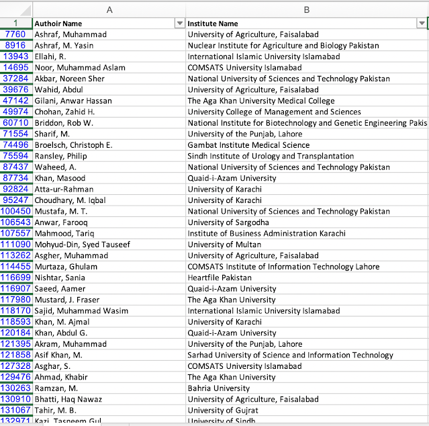Select cell 'Heartfile Pakistan'
The width and height of the screenshot is (429, 426).
tap(307, 278)
